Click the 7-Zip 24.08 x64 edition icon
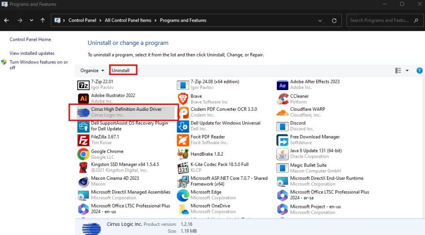 (x=183, y=85)
